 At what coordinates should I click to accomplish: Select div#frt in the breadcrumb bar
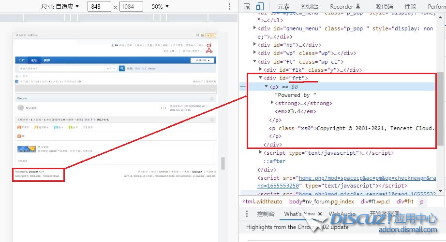(x=405, y=202)
